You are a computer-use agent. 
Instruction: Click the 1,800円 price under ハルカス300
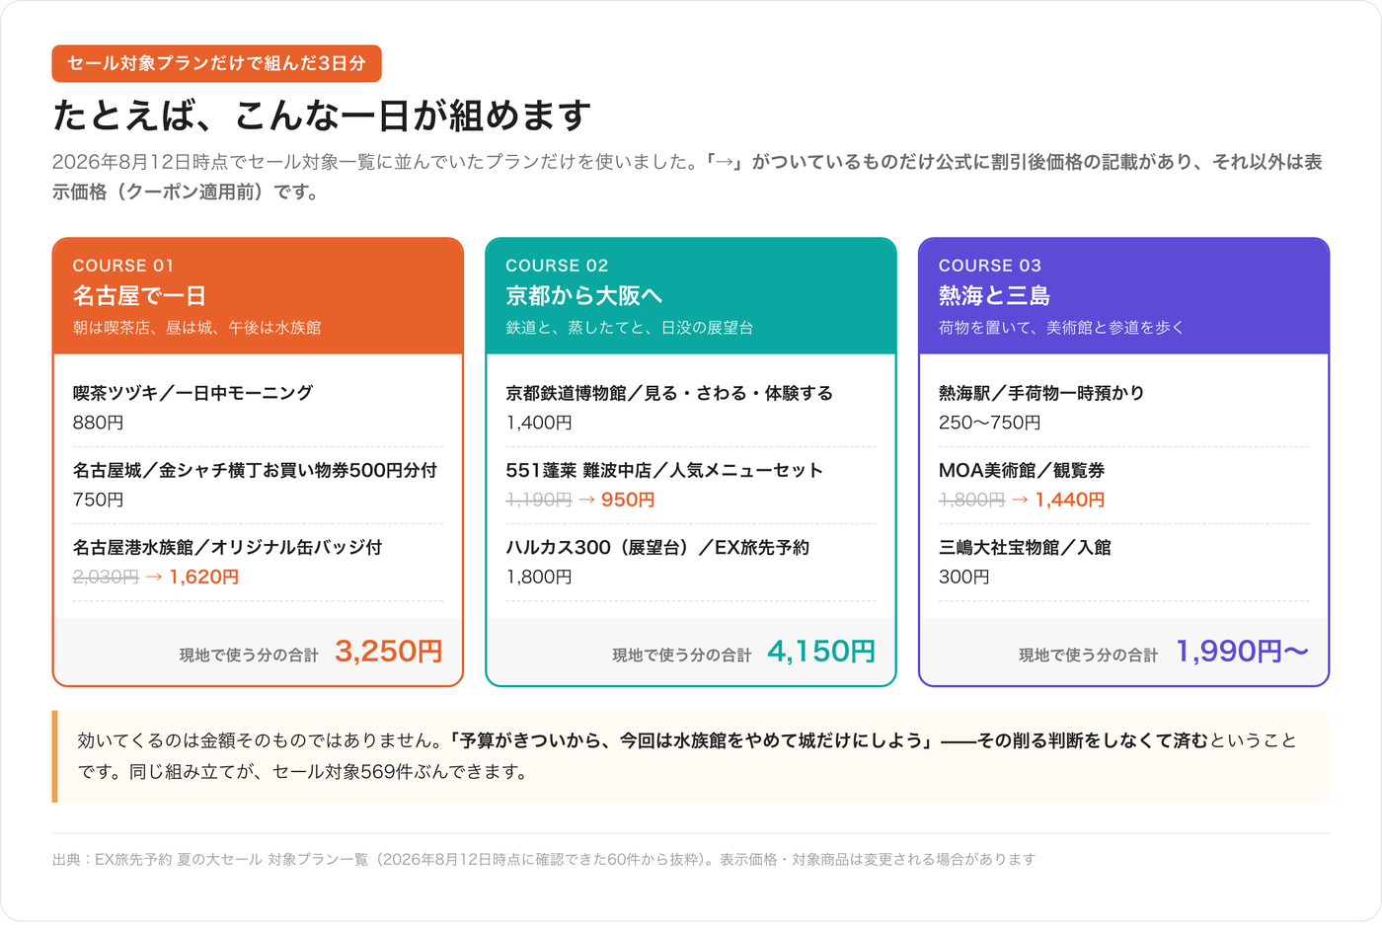[539, 577]
